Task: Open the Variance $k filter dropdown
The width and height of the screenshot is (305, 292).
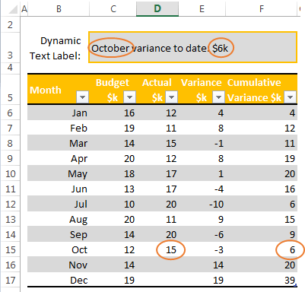Action: [218, 97]
